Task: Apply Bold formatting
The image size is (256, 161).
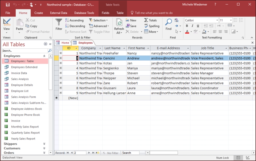Action: 187,26
